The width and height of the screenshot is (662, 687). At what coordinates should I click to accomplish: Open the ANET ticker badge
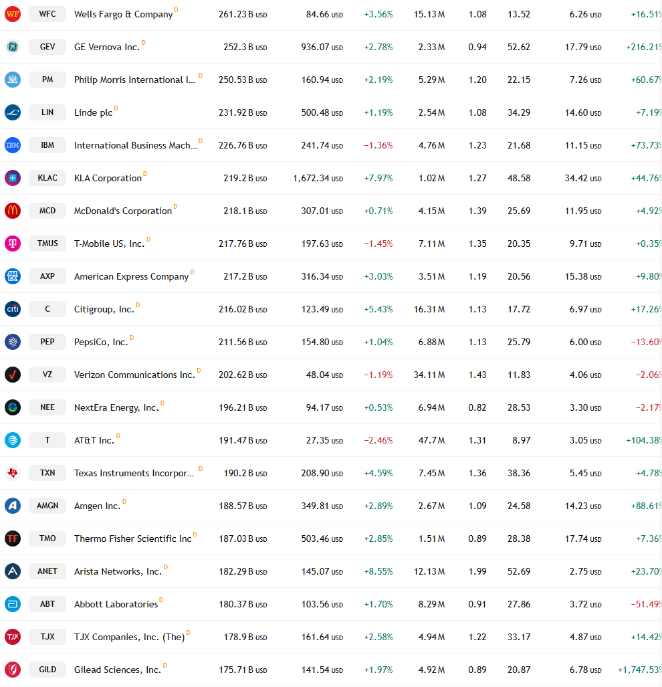pyautogui.click(x=47, y=571)
